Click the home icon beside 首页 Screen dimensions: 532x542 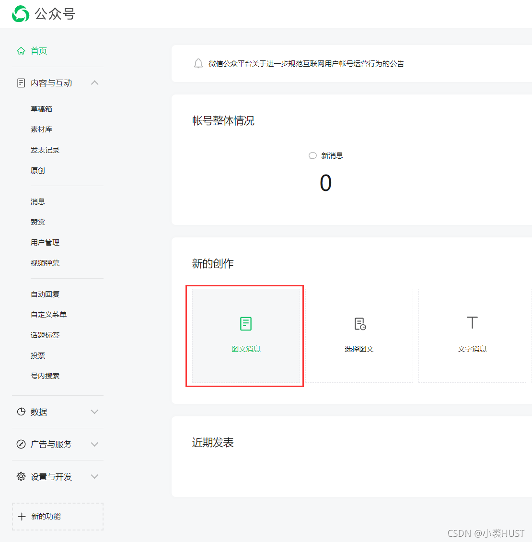[x=21, y=51]
